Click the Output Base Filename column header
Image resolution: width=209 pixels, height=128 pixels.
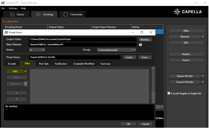click(111, 27)
